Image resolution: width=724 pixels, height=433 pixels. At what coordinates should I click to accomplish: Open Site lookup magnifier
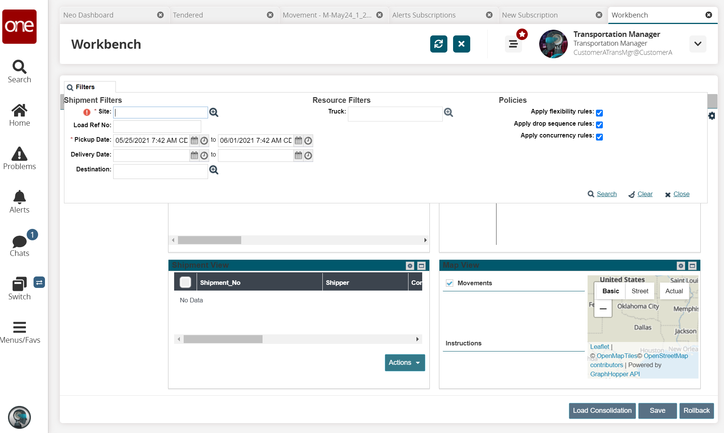[x=214, y=112]
